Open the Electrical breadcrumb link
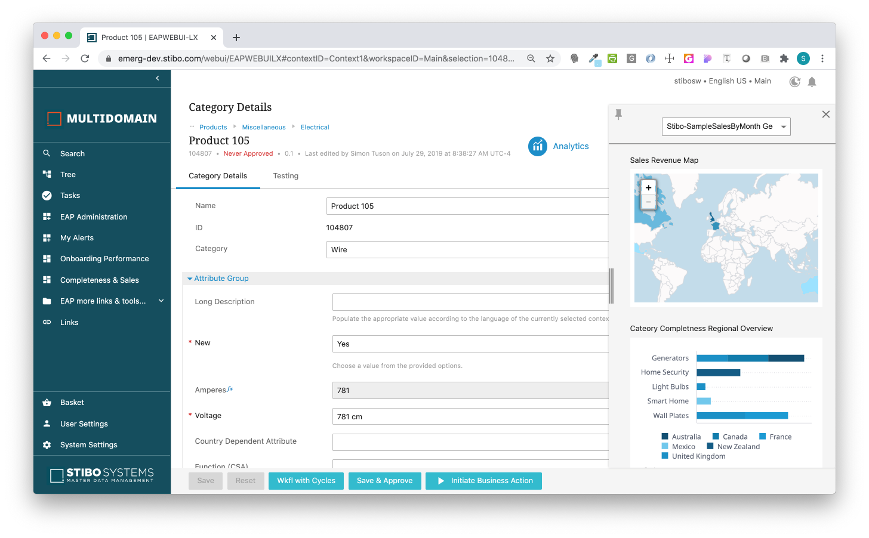Viewport: 869px width, 538px height. pos(315,127)
